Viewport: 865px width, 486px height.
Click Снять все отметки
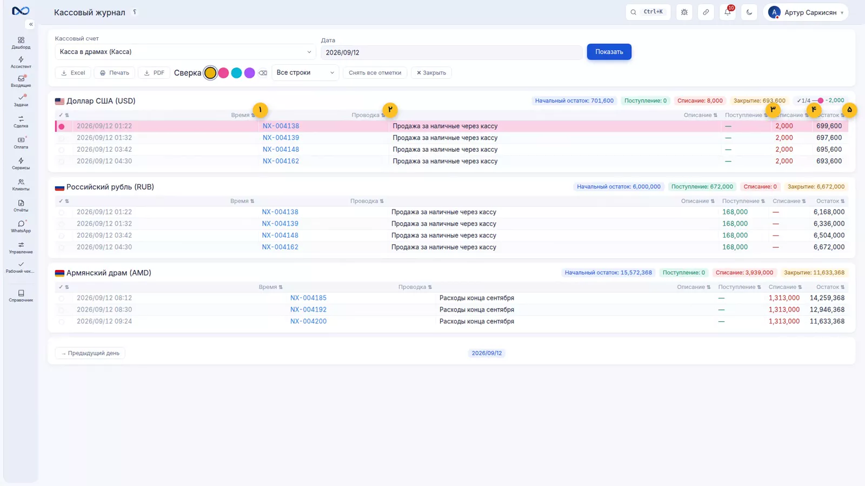coord(375,73)
